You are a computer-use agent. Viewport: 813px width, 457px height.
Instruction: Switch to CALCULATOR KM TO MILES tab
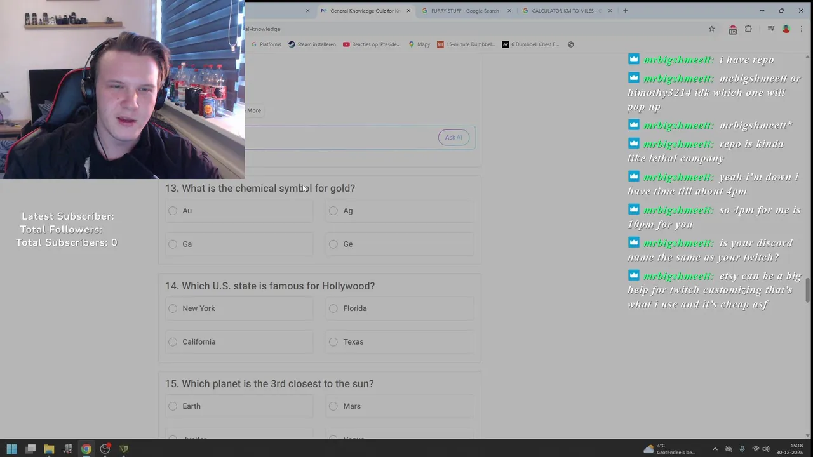coord(565,11)
